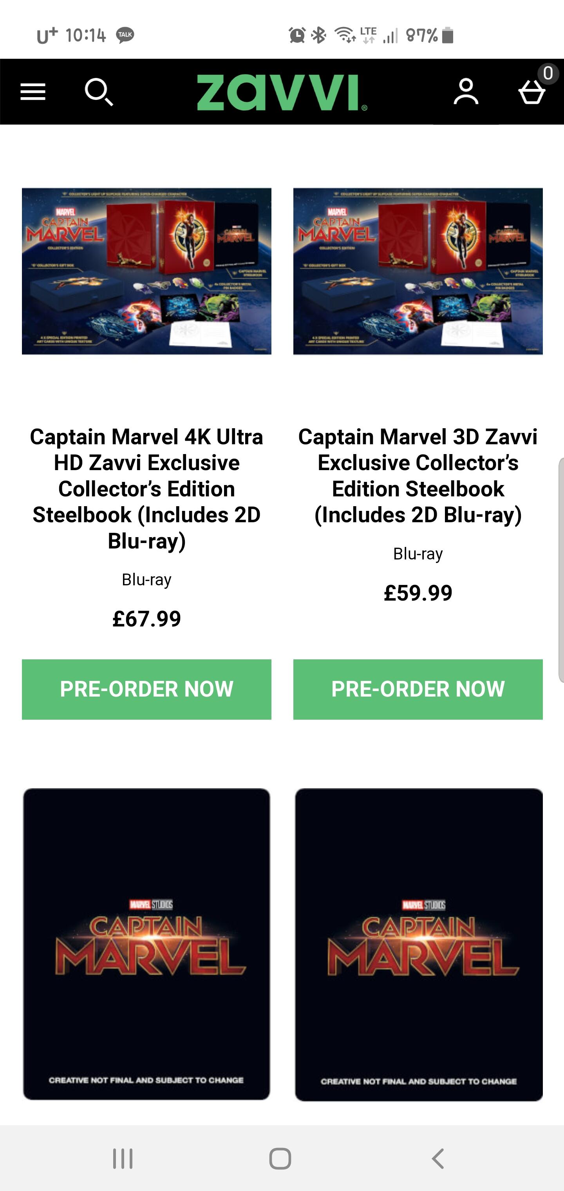Grab the page scrollbar handle
The image size is (564, 1191).
pyautogui.click(x=561, y=570)
